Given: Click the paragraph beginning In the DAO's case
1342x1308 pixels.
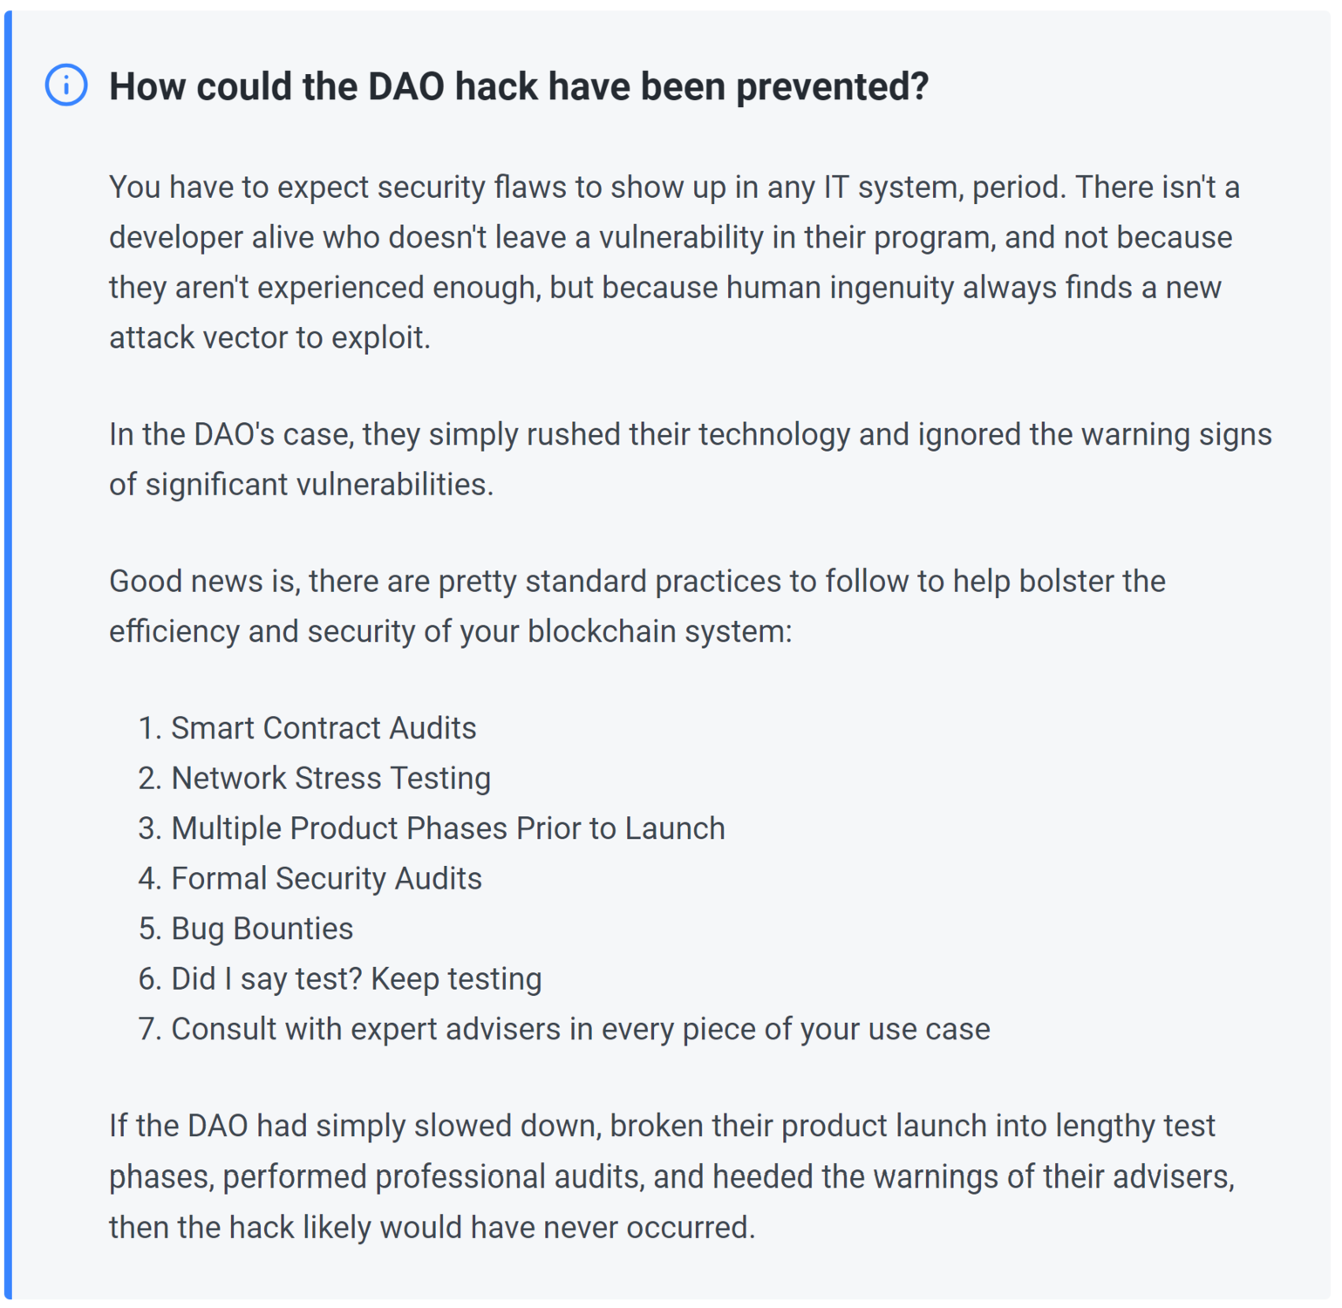Looking at the screenshot, I should click(691, 460).
